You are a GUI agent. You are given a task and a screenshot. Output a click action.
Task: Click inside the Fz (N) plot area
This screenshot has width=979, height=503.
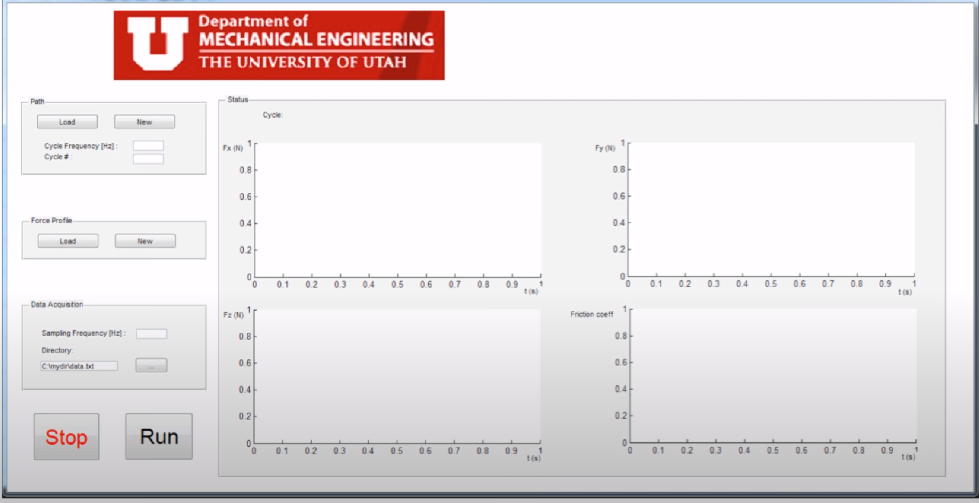pyautogui.click(x=397, y=376)
